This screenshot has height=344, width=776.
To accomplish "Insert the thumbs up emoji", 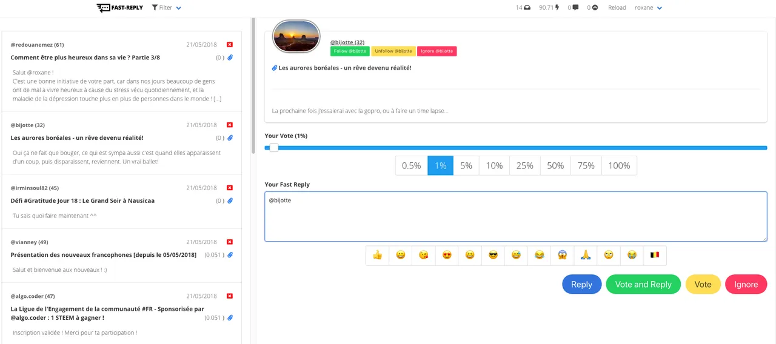I will coord(377,256).
